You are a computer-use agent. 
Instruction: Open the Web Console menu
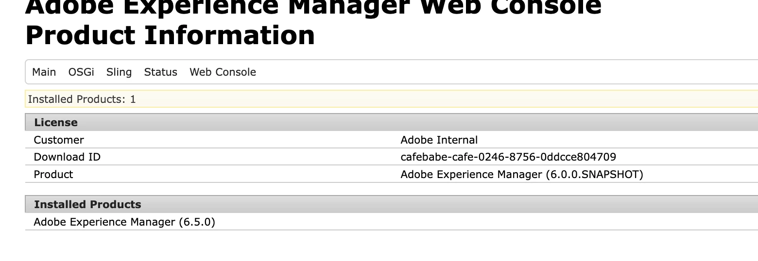[x=223, y=72]
